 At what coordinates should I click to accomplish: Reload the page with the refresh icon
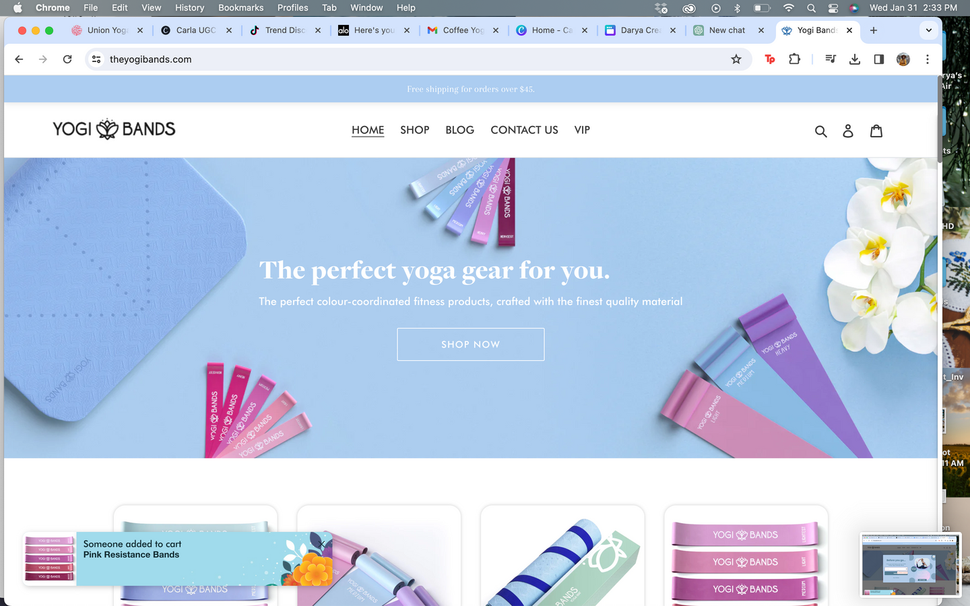[67, 59]
